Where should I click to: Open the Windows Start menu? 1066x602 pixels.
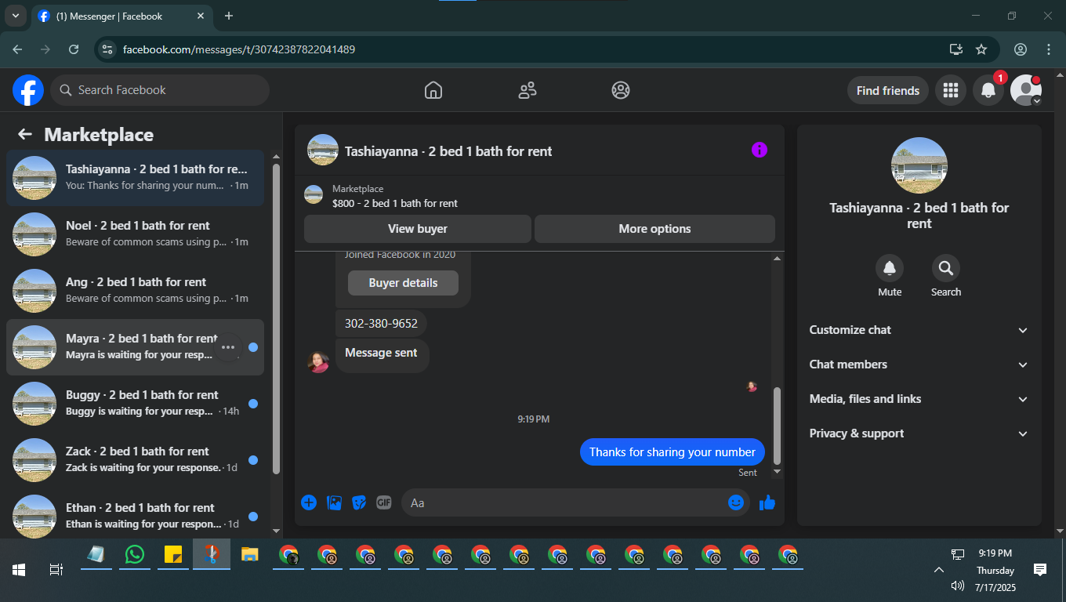19,570
